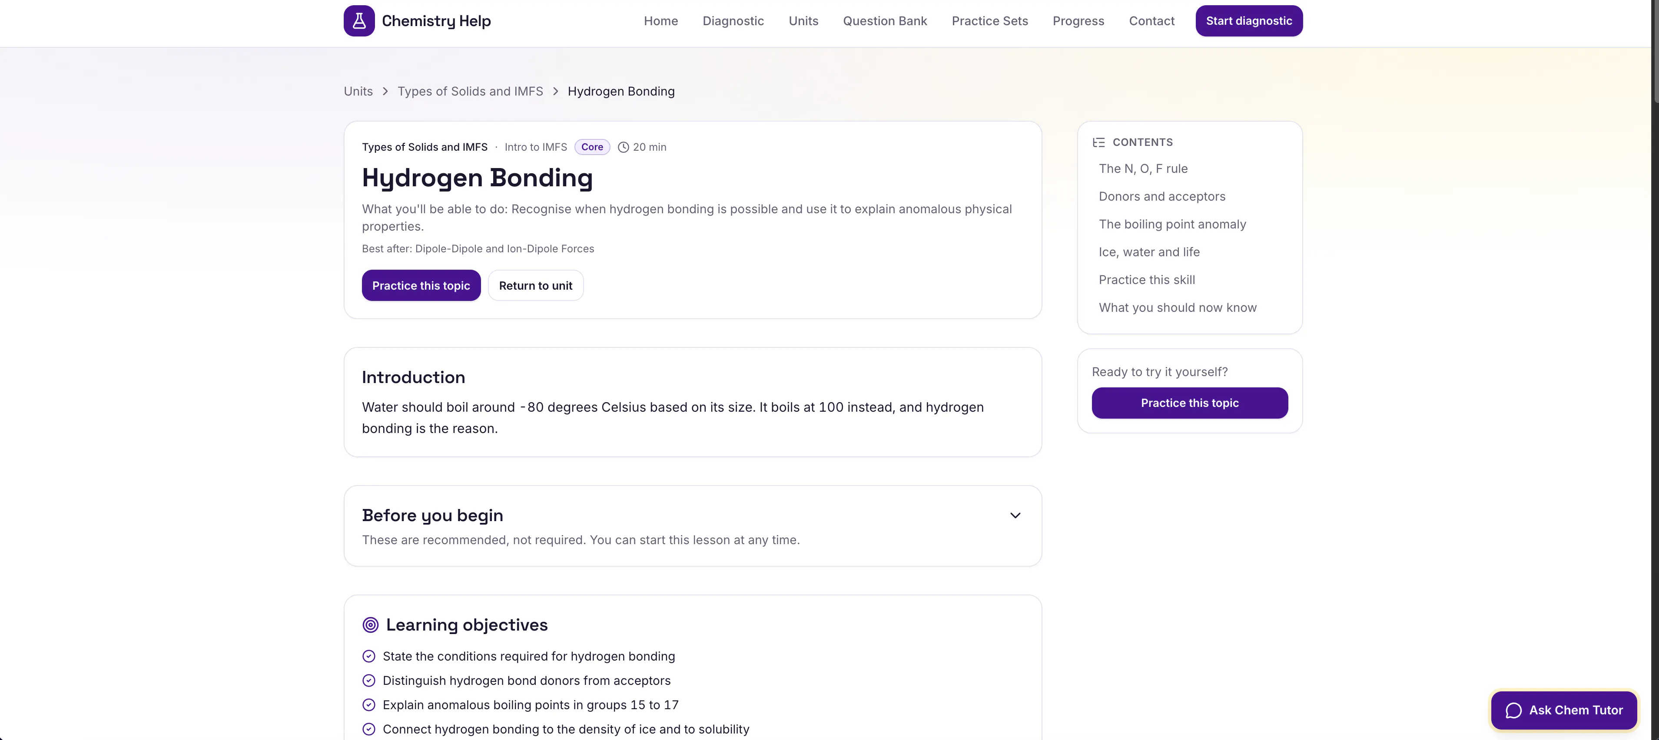Jump to The boiling point anomaly section

coord(1172,225)
